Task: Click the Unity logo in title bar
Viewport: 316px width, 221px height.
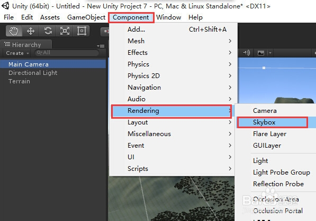Action: point(5,6)
